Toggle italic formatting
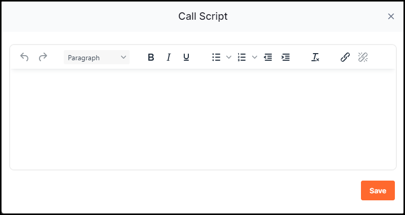Image resolution: width=405 pixels, height=215 pixels. coord(169,57)
